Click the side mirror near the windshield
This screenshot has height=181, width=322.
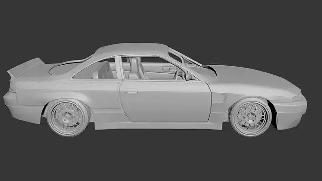click(188, 76)
